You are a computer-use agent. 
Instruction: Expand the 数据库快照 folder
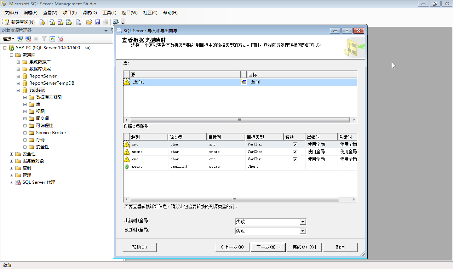(x=18, y=69)
